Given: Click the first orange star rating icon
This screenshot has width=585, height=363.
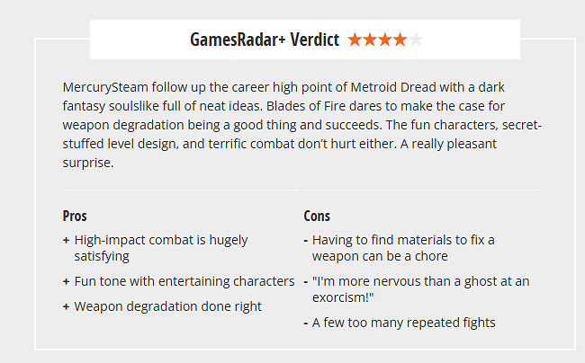Looking at the screenshot, I should click(x=355, y=40).
